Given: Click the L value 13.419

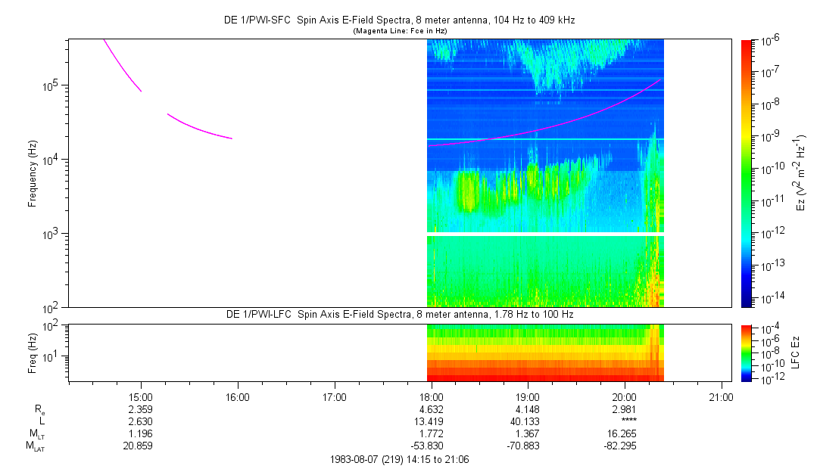Looking at the screenshot, I should [431, 421].
